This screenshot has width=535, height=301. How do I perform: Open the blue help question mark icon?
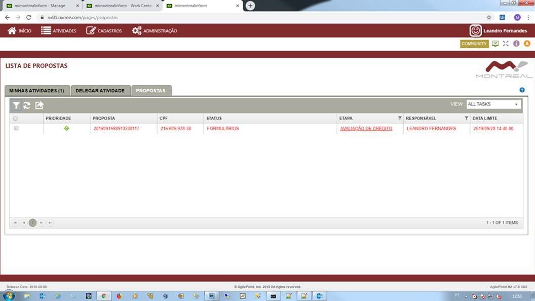click(522, 90)
